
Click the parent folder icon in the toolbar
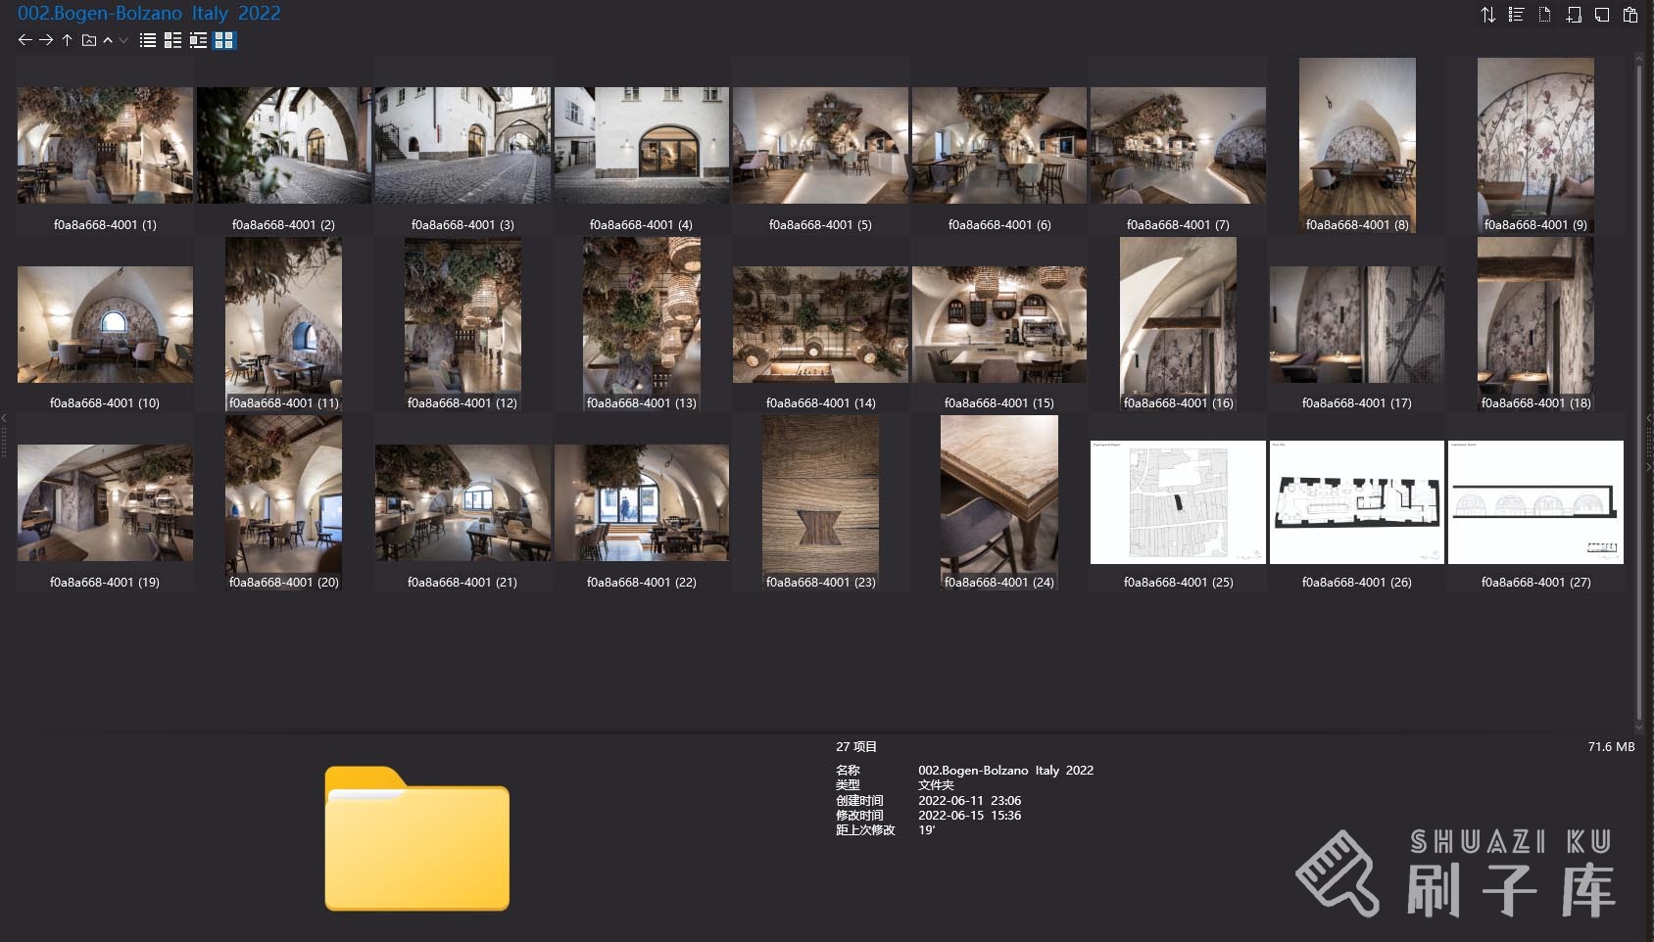pyautogui.click(x=89, y=40)
